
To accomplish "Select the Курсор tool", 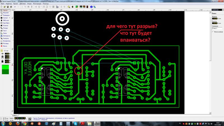I will [5, 10].
